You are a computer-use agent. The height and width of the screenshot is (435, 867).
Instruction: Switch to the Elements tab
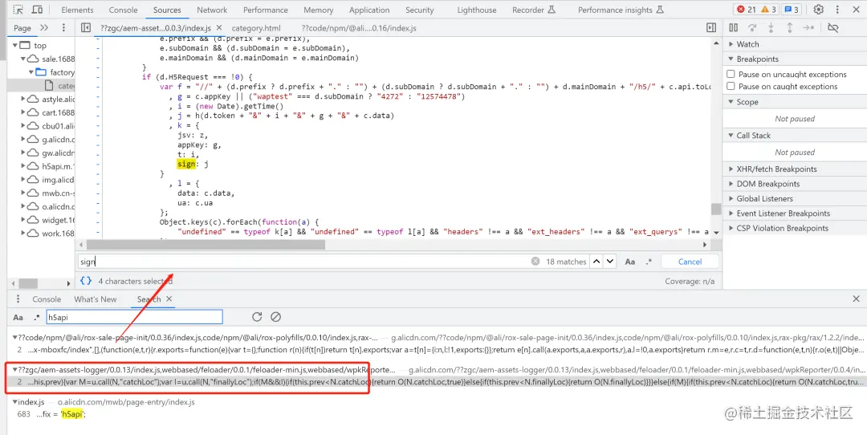pos(77,10)
